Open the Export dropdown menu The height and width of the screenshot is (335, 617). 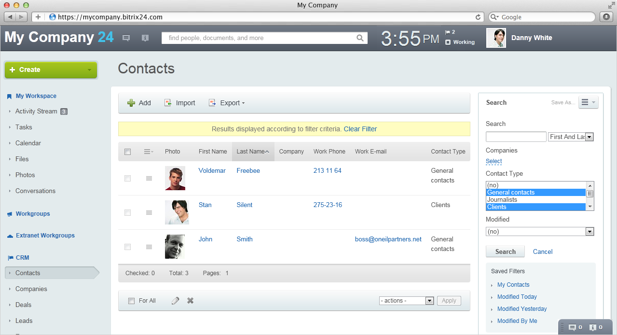coord(232,103)
